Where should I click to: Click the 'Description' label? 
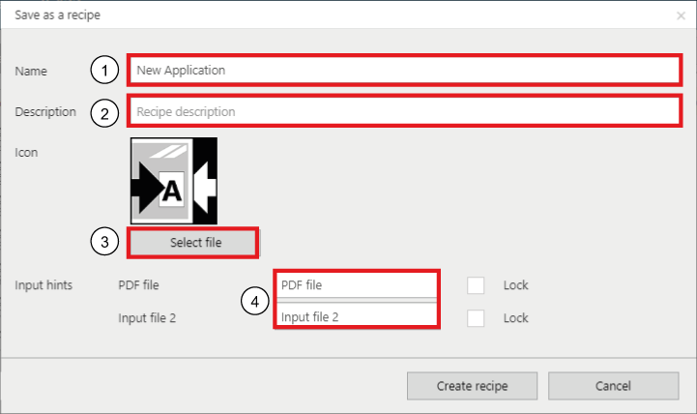(45, 111)
